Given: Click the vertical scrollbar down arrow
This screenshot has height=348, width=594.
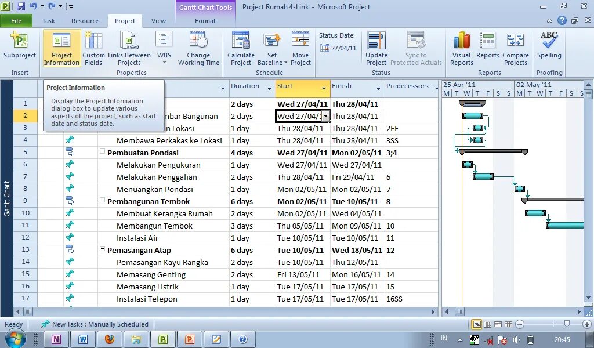Looking at the screenshot, I should tap(588, 298).
